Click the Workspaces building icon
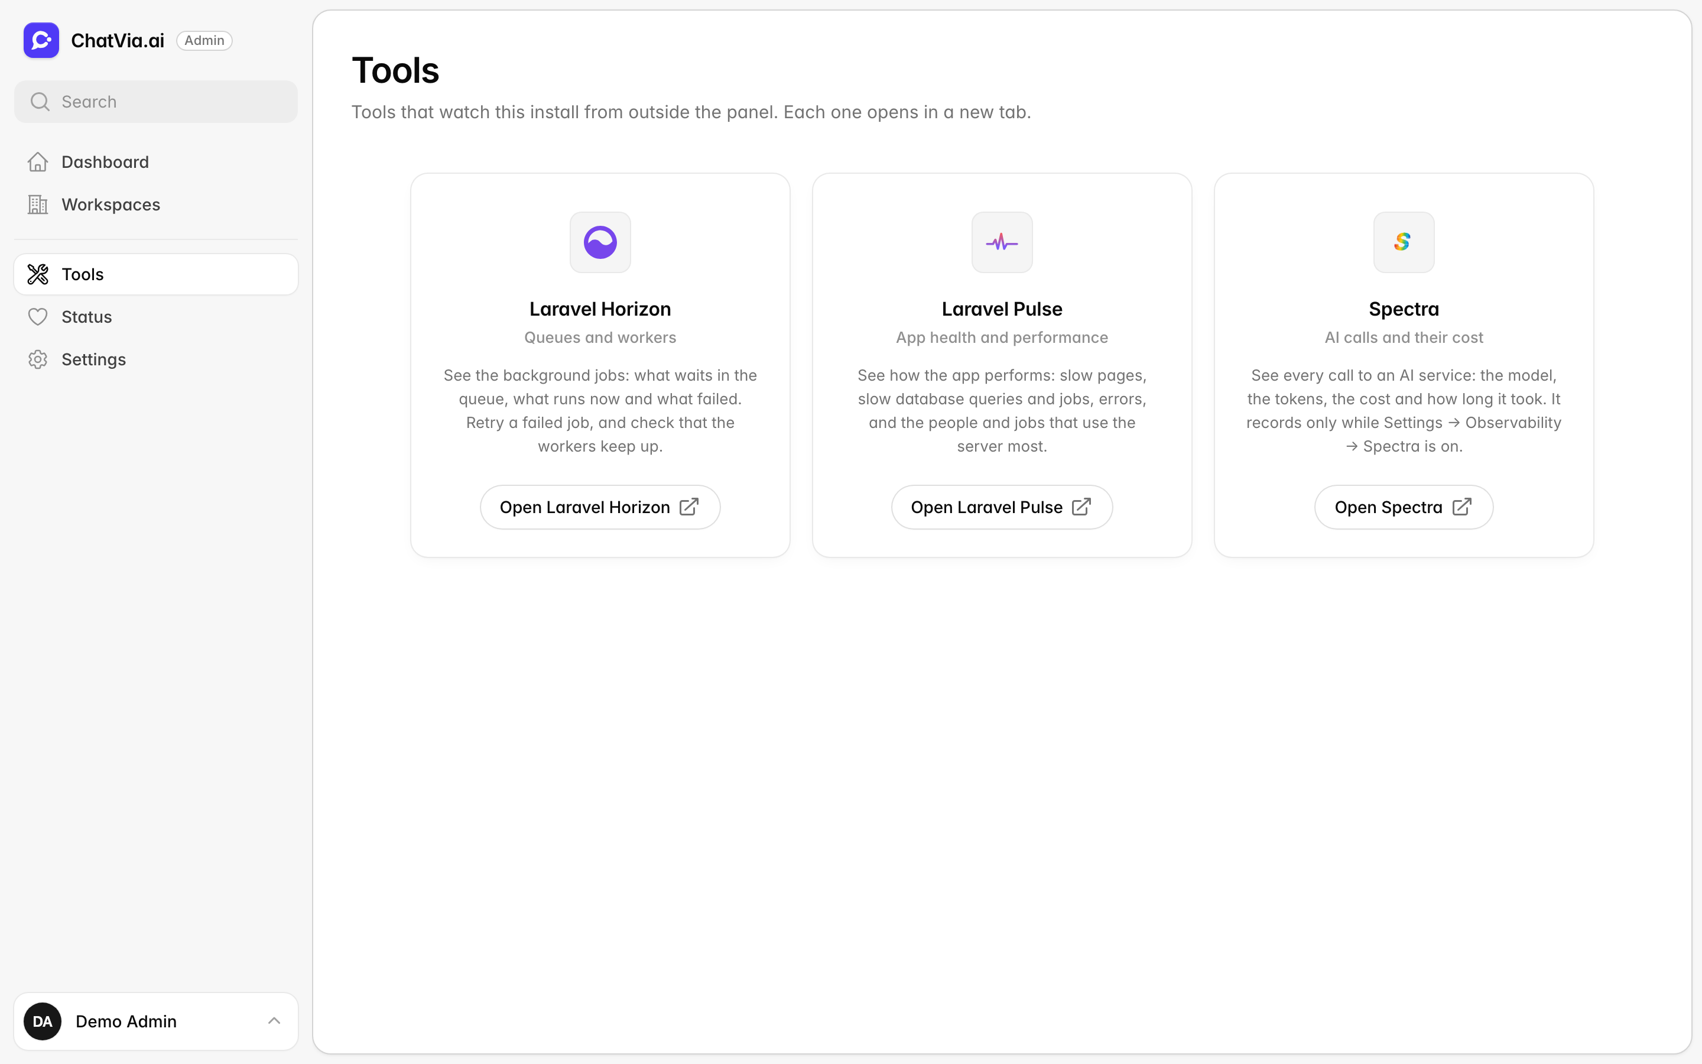 click(x=38, y=205)
